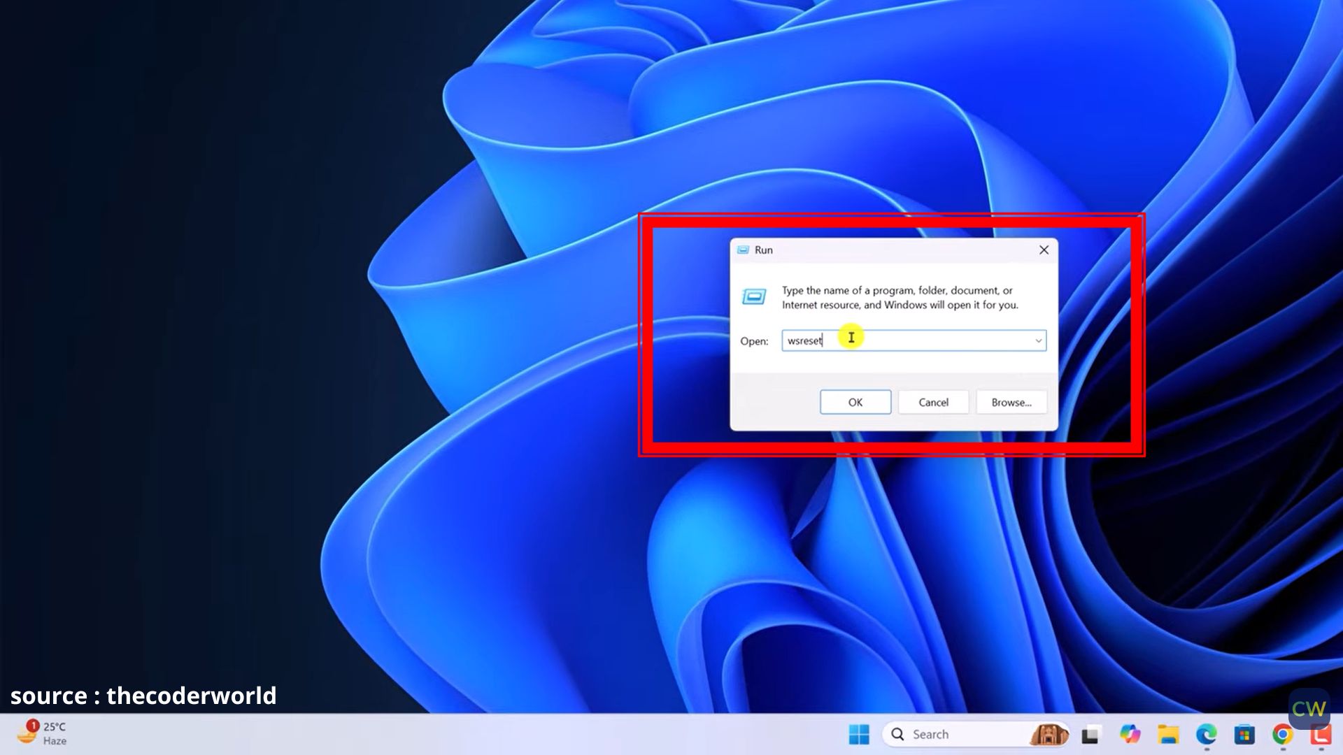Image resolution: width=1343 pixels, height=755 pixels.
Task: Close the Run dialog
Action: pos(1044,250)
